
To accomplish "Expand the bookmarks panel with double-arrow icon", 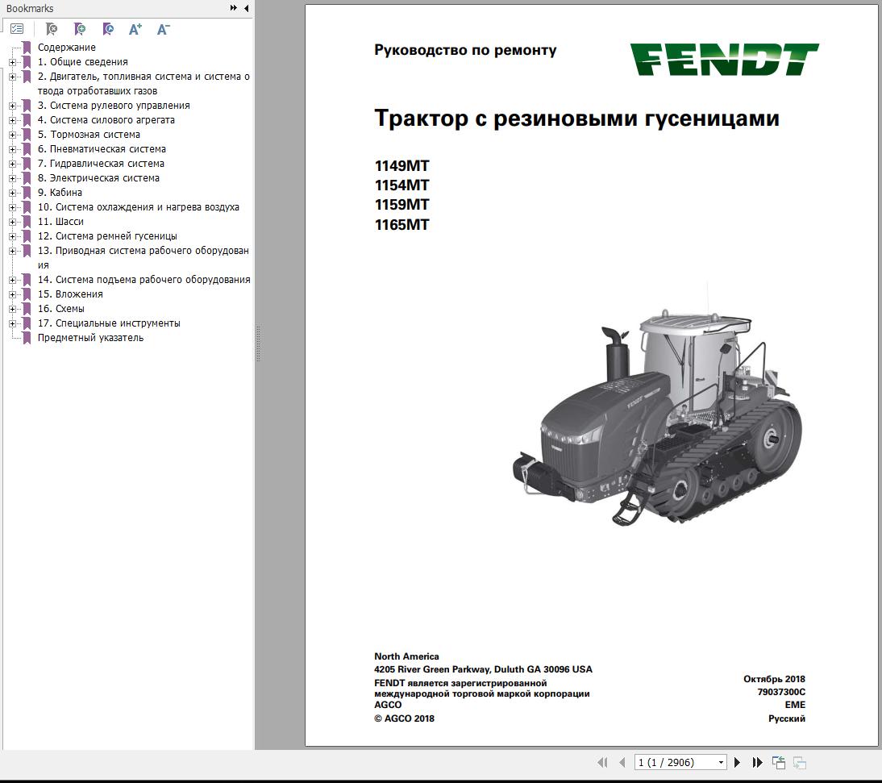I will point(234,8).
